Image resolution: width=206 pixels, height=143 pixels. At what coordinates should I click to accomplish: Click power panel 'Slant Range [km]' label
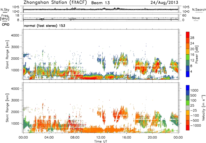[7, 54]
